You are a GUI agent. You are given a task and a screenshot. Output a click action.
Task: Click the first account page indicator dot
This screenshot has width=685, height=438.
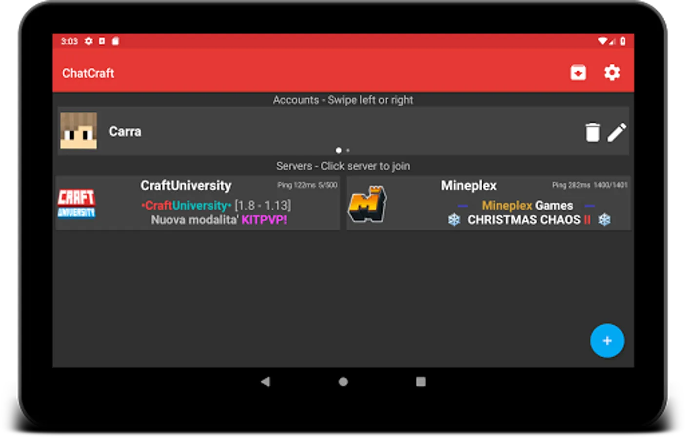point(338,150)
